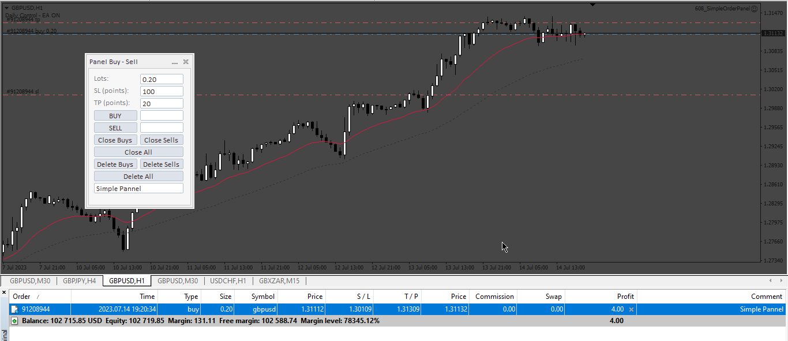788x341 pixels.
Task: Click the TP (points) input field
Action: pyautogui.click(x=162, y=103)
